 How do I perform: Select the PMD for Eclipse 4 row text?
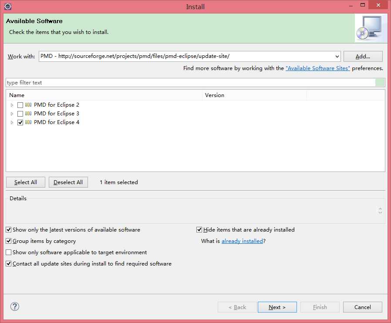[57, 122]
